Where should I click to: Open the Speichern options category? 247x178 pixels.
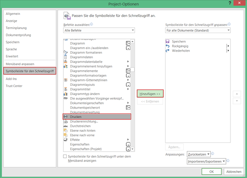click(x=13, y=42)
